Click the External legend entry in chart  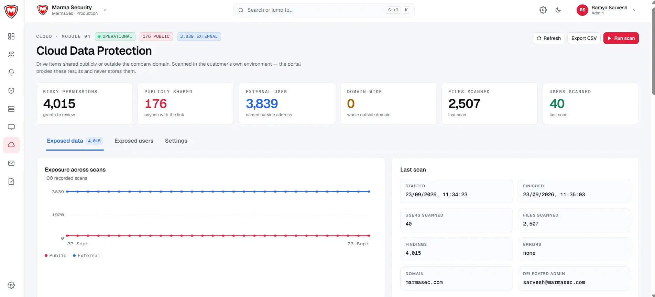(x=86, y=256)
